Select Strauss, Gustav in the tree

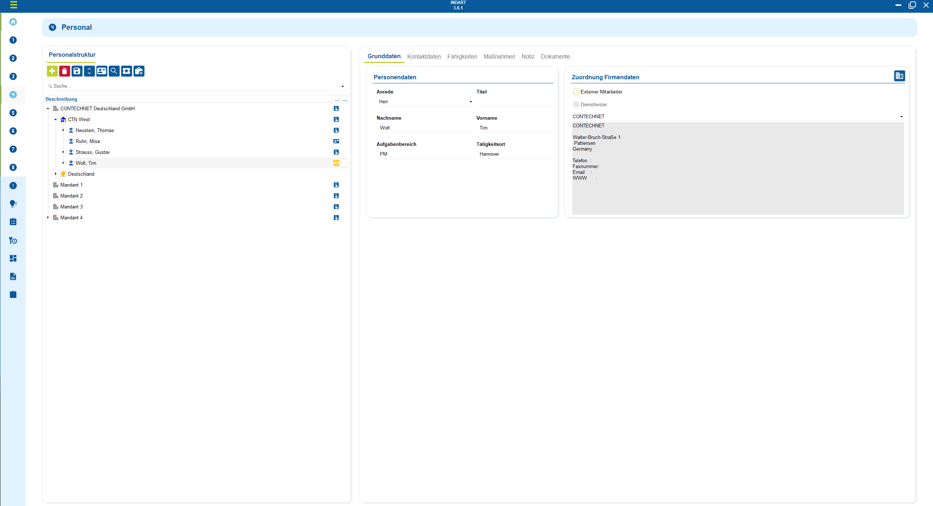click(x=93, y=152)
